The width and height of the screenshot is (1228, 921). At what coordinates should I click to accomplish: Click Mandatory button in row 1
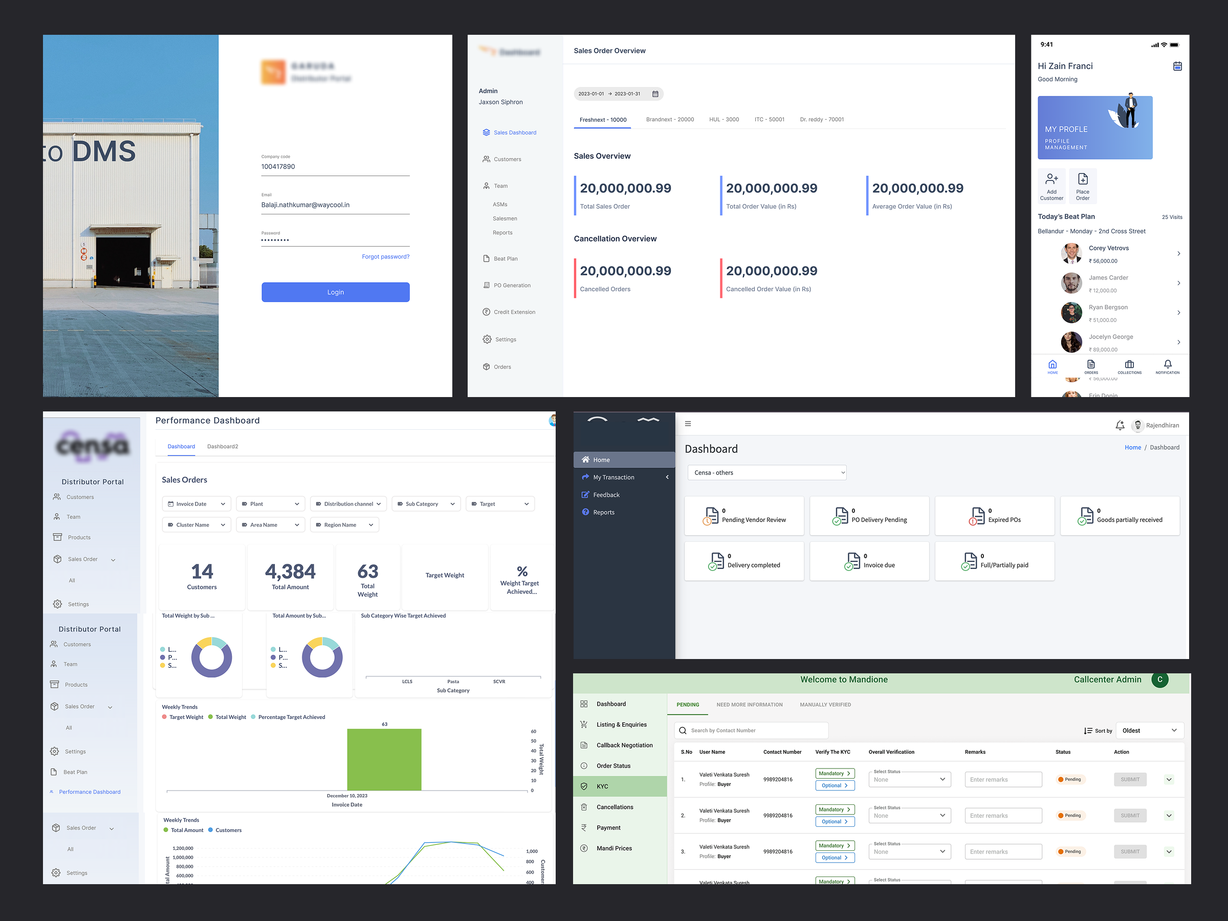tap(835, 773)
